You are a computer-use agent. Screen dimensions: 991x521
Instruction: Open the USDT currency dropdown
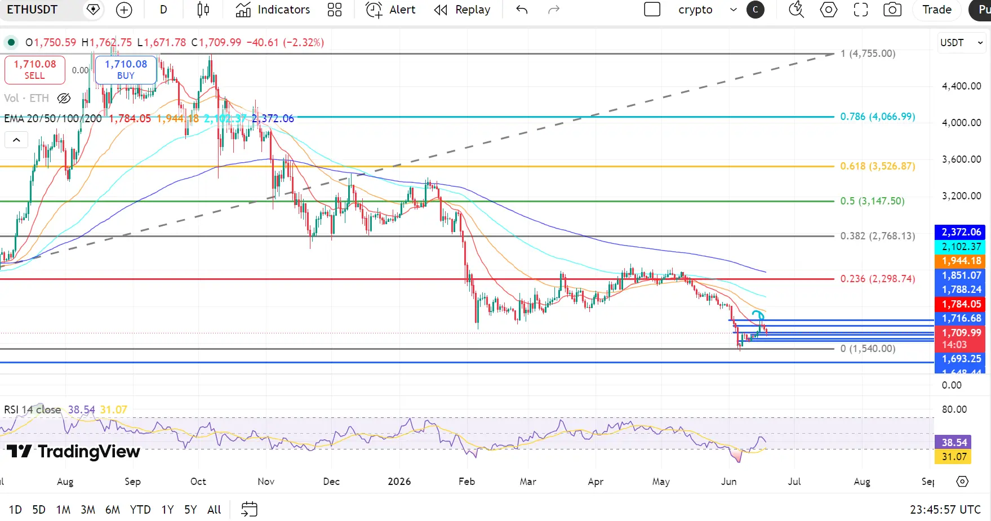pos(961,43)
